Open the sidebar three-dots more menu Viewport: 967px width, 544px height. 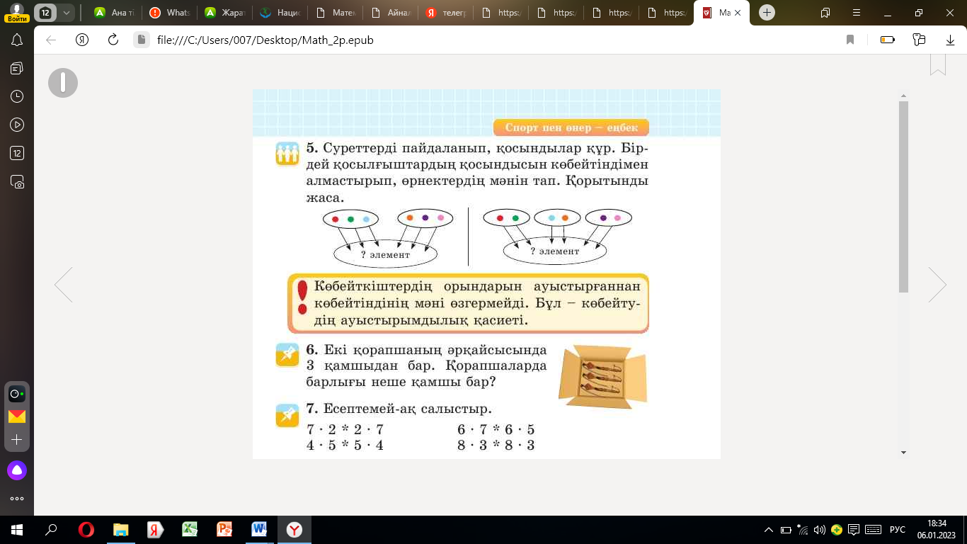pyautogui.click(x=17, y=499)
